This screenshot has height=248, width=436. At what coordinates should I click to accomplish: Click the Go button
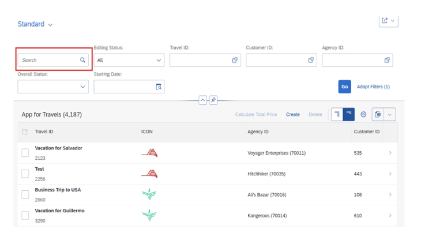(x=344, y=87)
